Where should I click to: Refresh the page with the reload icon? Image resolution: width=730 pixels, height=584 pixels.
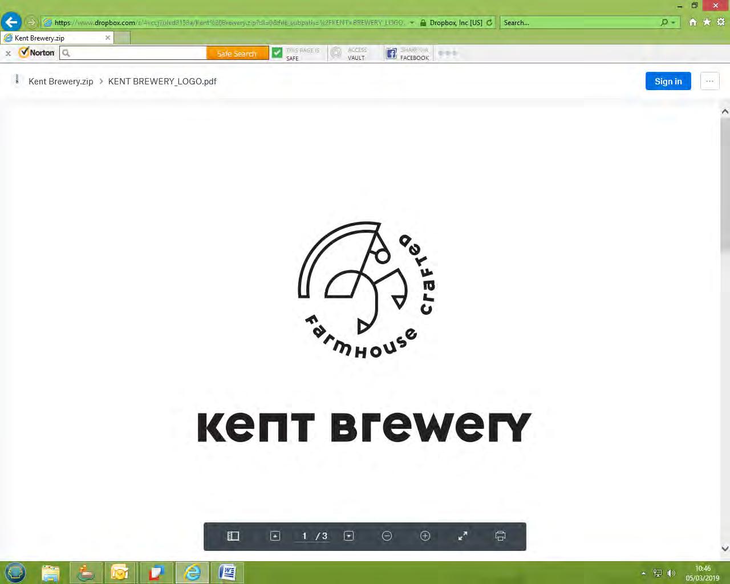489,23
